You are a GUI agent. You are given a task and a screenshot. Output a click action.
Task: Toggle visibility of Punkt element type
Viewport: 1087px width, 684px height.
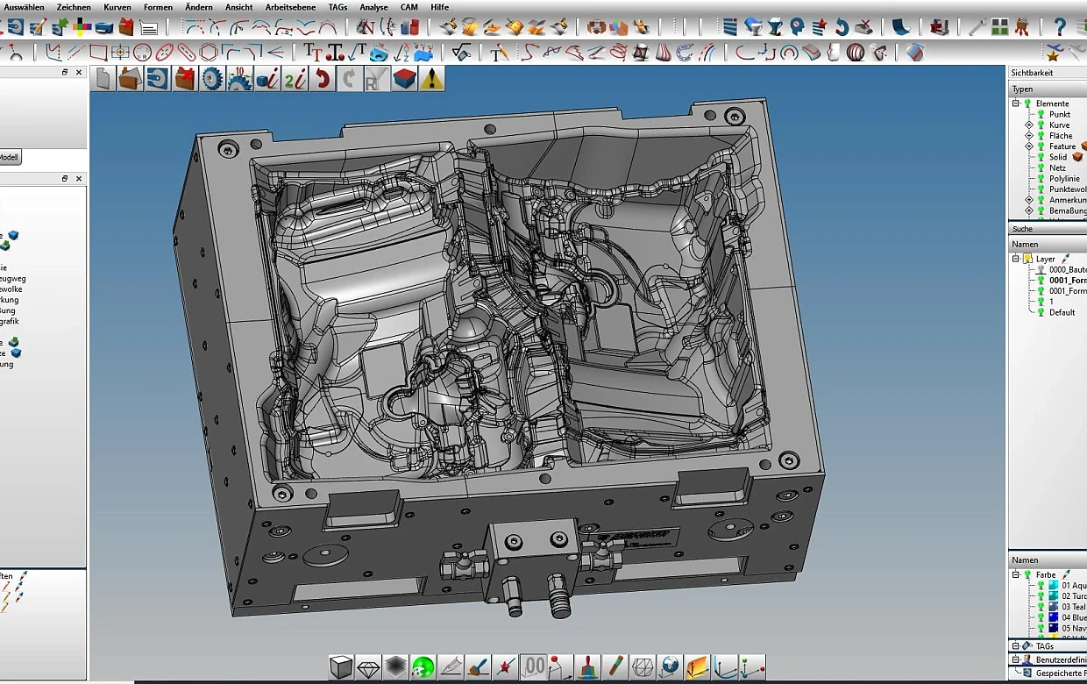[1041, 115]
